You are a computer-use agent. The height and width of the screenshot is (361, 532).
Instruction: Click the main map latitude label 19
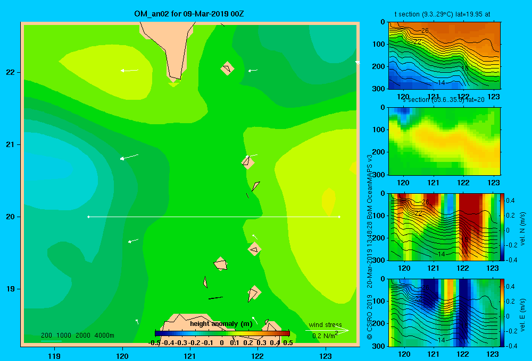[x=11, y=289]
